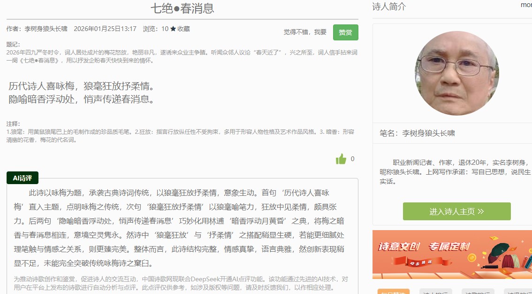Click the 笔名 pen name line in sidebar
Screen dimensions: 532x294
coord(417,133)
